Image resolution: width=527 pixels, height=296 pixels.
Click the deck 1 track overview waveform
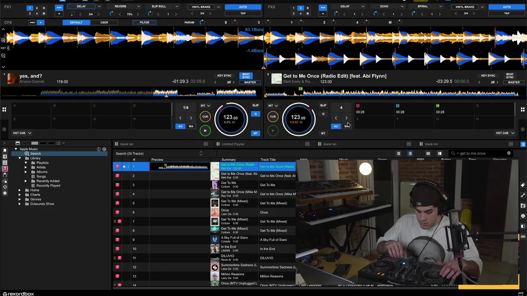click(132, 93)
